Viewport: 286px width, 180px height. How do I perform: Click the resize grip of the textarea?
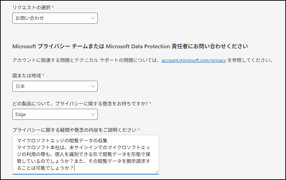[157, 172]
